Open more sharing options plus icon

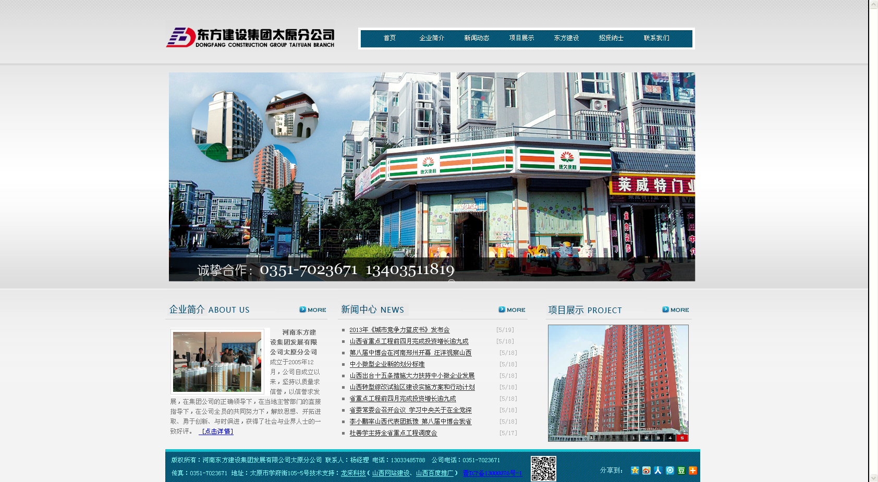[693, 471]
